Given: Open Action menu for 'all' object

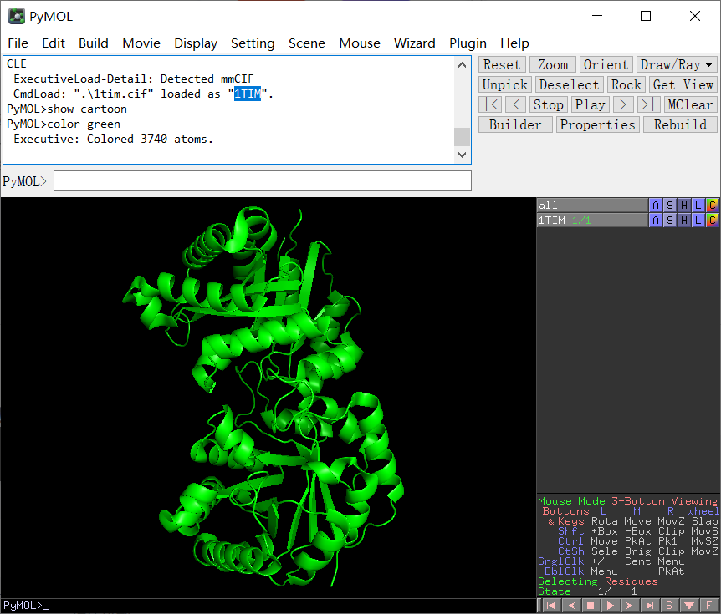Looking at the screenshot, I should [x=656, y=206].
